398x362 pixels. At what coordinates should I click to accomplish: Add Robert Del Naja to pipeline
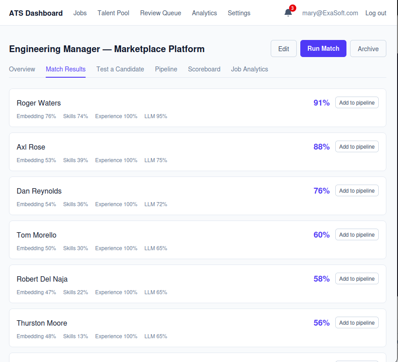tap(357, 278)
